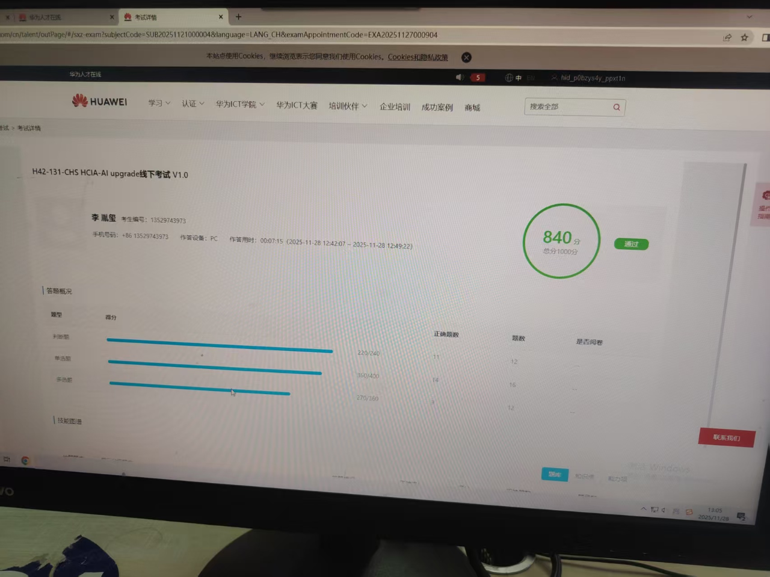
Task: Close the cookies notice banner
Action: (x=466, y=57)
